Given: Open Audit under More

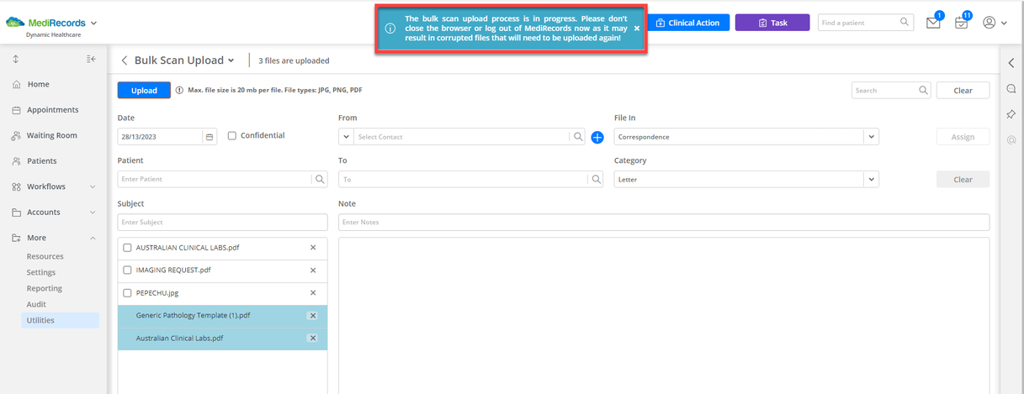Looking at the screenshot, I should click(36, 304).
